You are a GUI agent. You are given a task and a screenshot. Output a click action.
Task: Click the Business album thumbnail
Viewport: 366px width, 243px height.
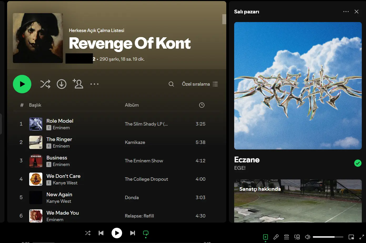[36, 161]
